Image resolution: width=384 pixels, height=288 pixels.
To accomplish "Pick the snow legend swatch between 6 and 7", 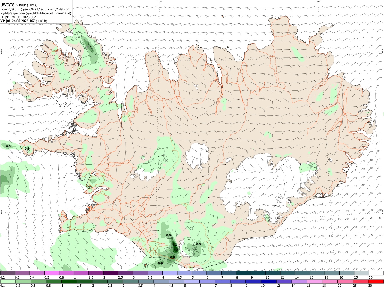I will (214, 273).
